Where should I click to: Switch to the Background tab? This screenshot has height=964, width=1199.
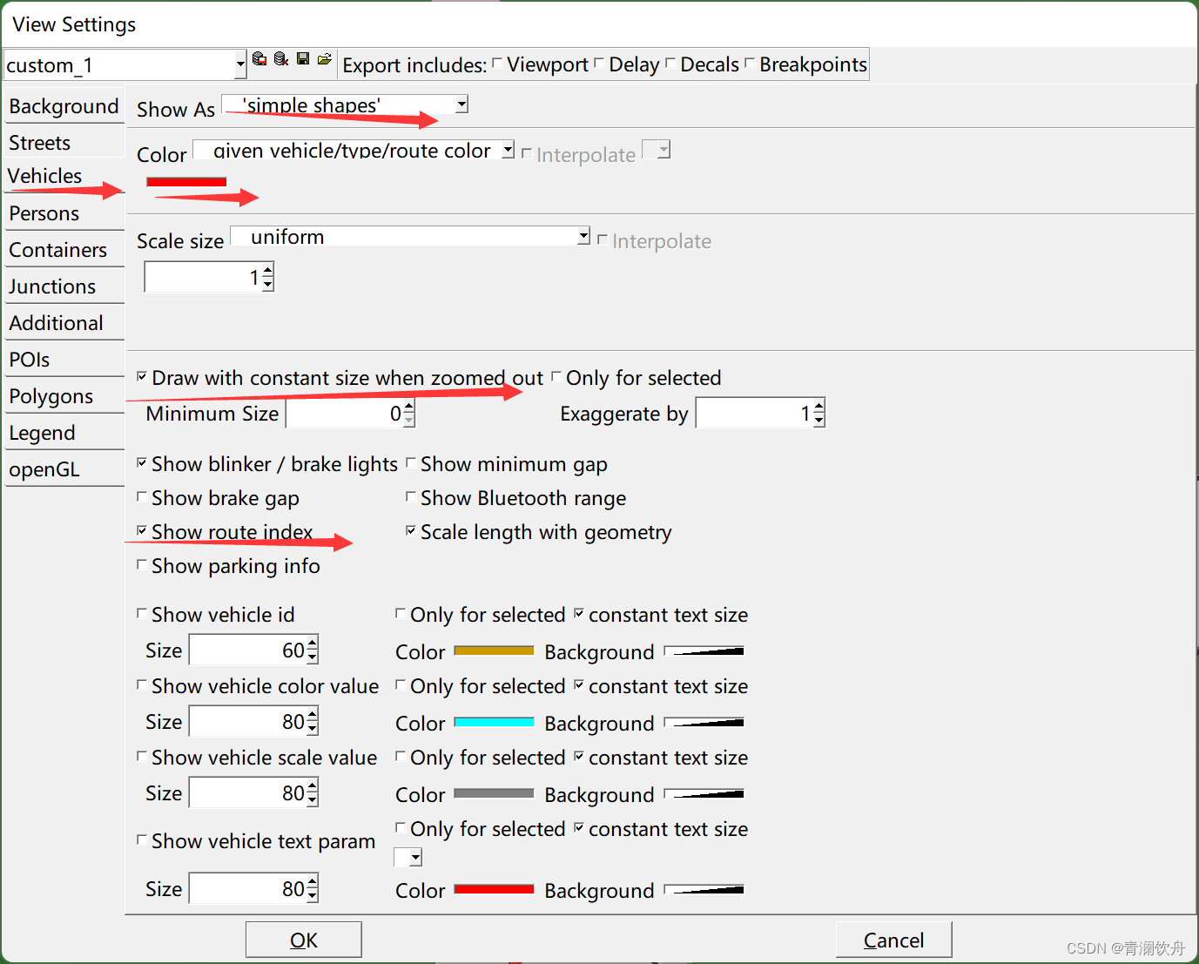(64, 106)
